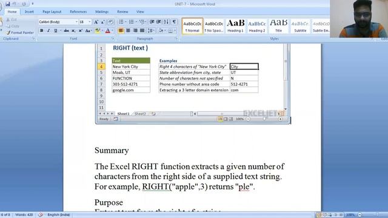Screen dimensions: 388x218
Task: Open text highlight color dropdown arrow
Action: coord(102,31)
